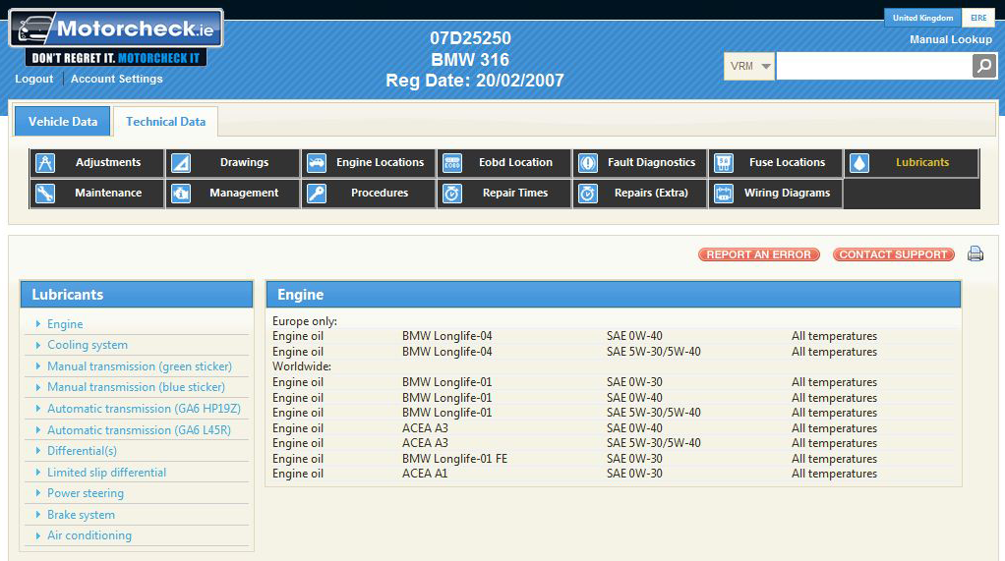The height and width of the screenshot is (561, 1005).
Task: Click the Repair Times stopwatch icon
Action: tap(452, 193)
